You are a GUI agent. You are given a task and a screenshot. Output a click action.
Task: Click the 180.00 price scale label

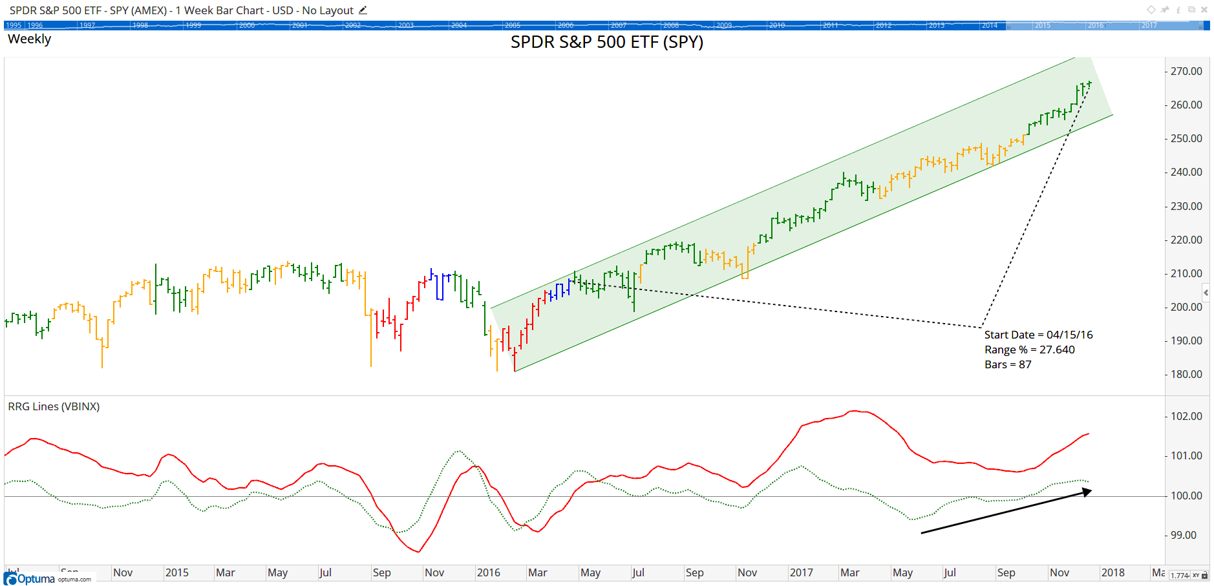tap(1186, 374)
